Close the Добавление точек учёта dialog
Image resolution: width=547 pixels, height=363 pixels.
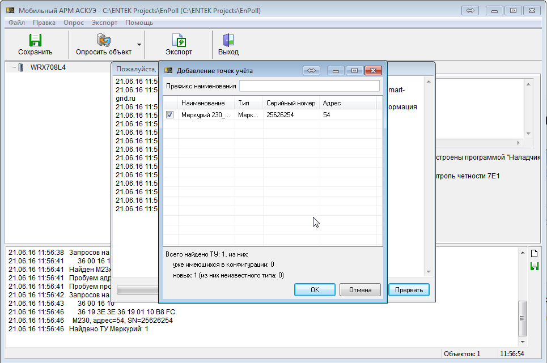[x=373, y=71]
